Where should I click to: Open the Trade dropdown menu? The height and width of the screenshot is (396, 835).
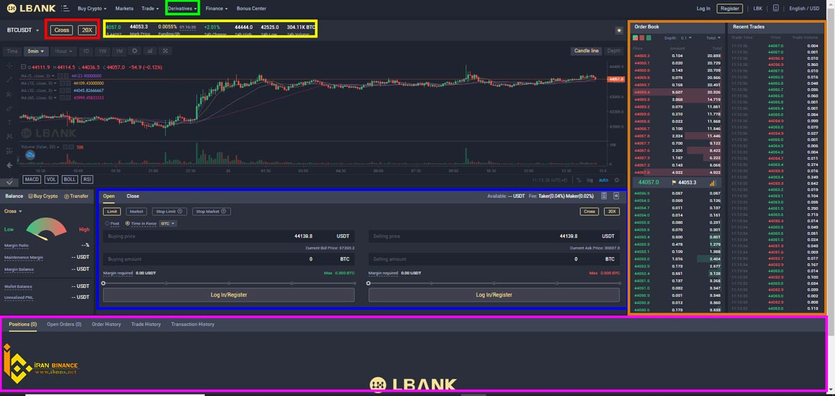click(x=150, y=8)
